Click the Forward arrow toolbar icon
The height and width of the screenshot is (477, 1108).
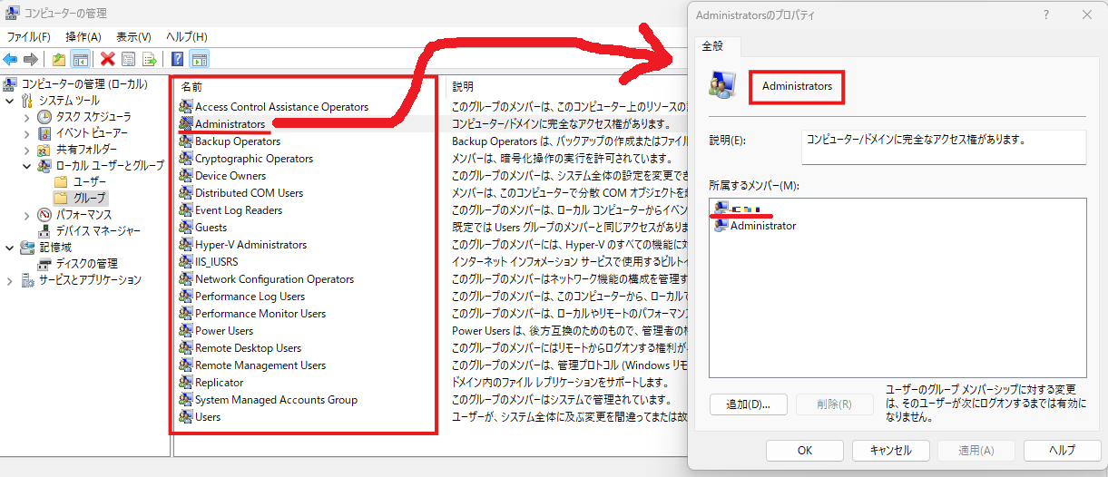(x=31, y=60)
